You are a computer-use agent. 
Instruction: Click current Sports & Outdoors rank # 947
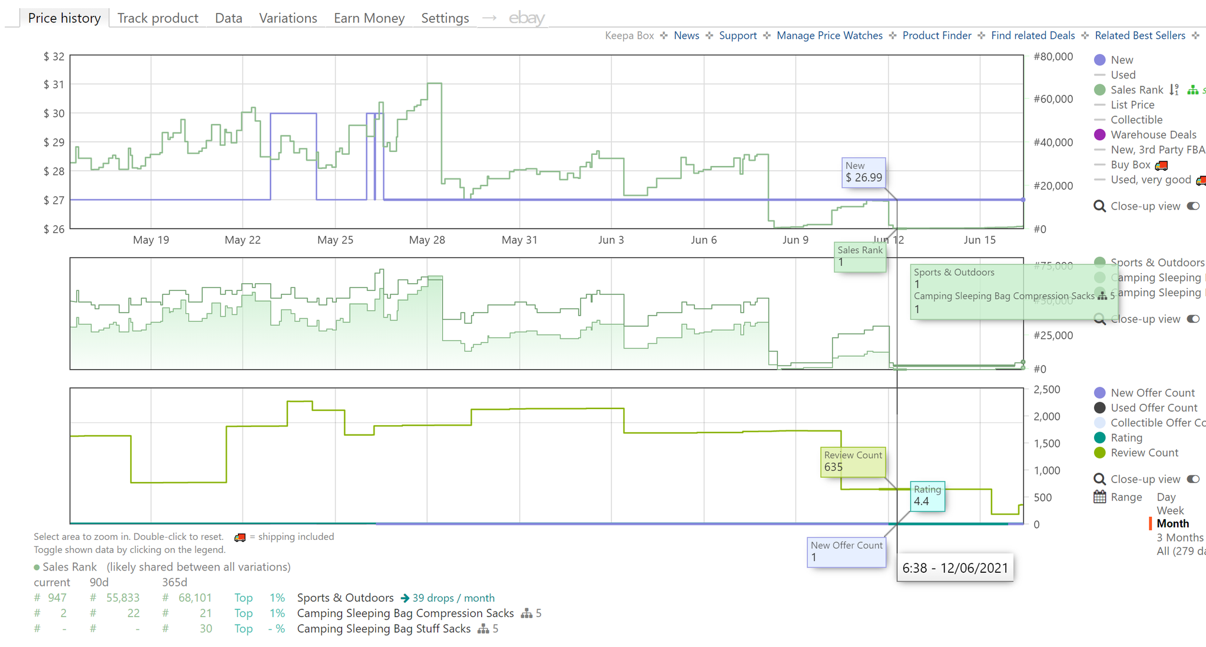(51, 598)
